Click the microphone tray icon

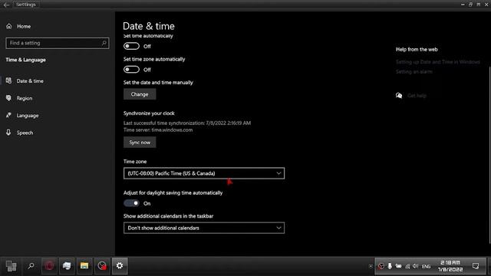coord(390,266)
